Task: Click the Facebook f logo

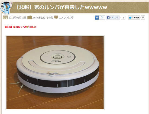Action: 108,18
